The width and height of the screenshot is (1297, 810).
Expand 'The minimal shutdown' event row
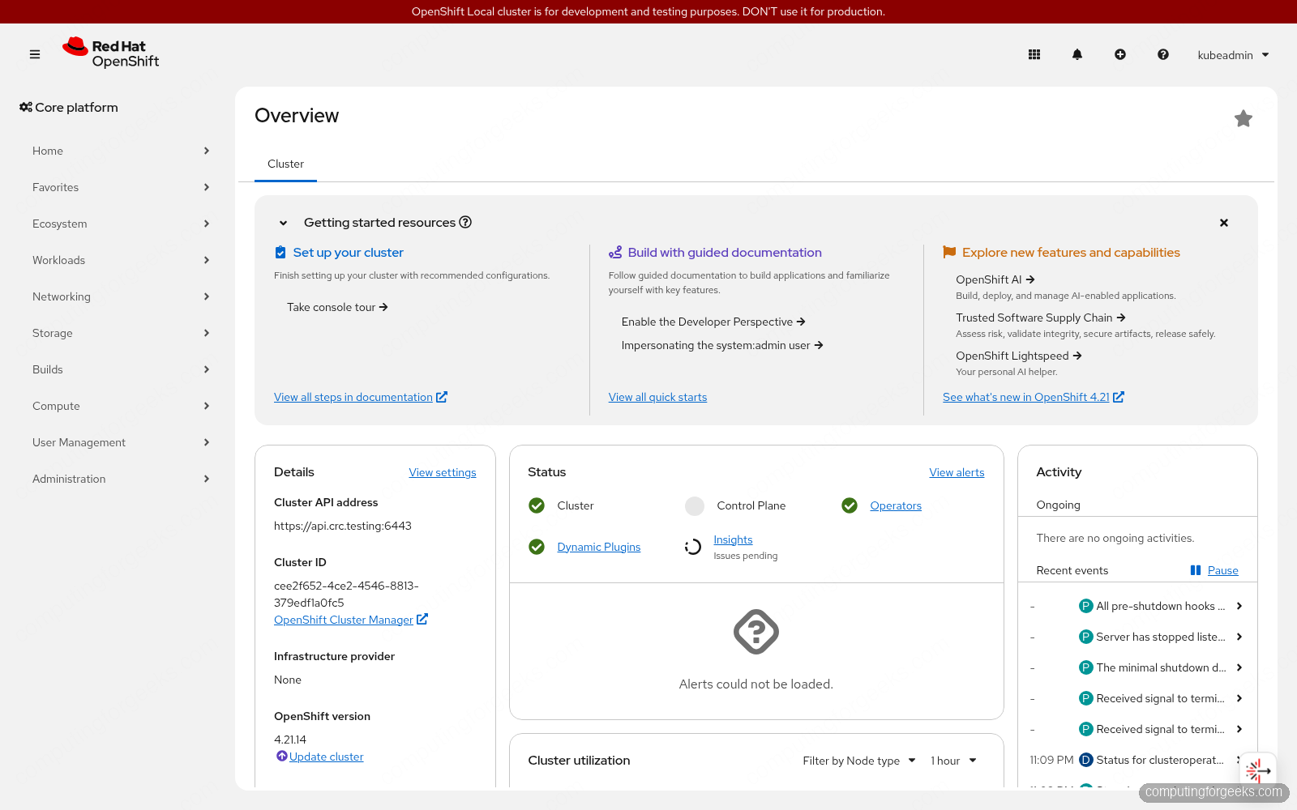1239,667
